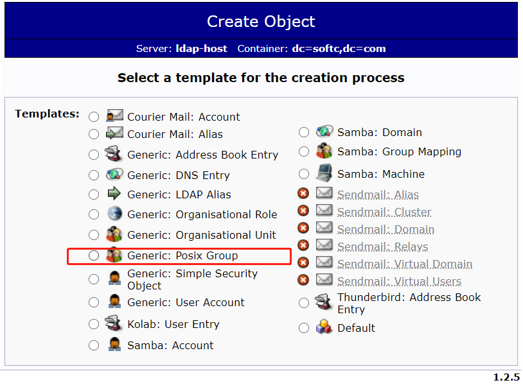
Task: Select the Samba: Machine radio button
Action: tap(304, 174)
